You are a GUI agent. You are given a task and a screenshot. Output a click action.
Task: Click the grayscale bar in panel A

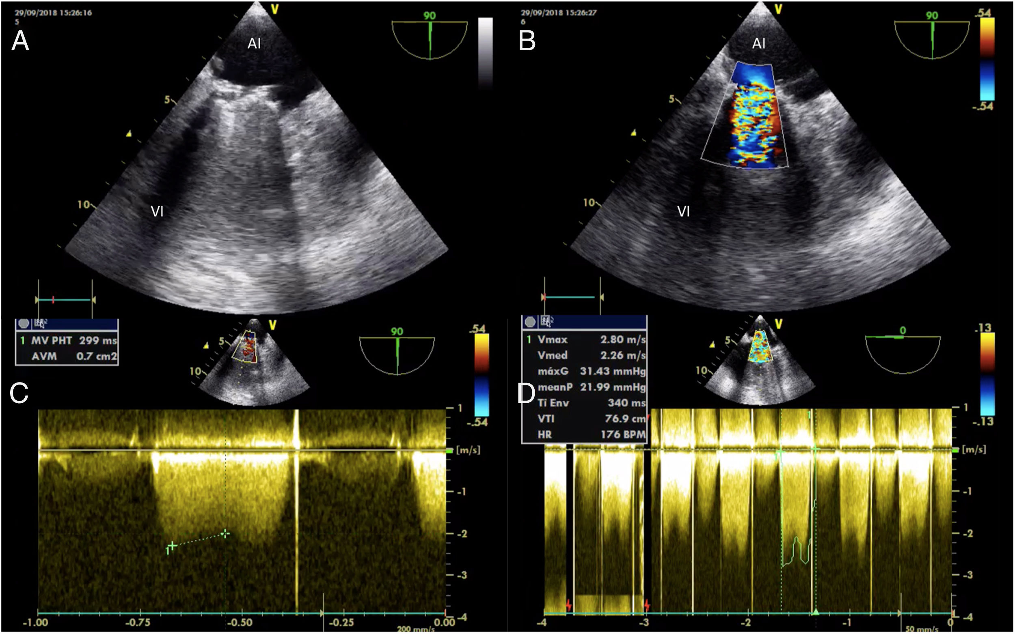[486, 52]
